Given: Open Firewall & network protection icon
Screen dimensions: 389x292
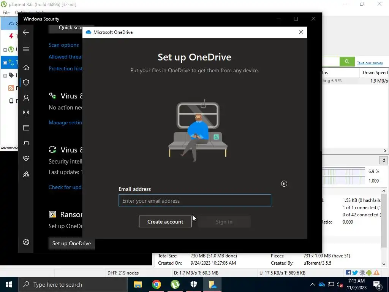Looking at the screenshot, I should point(26,113).
